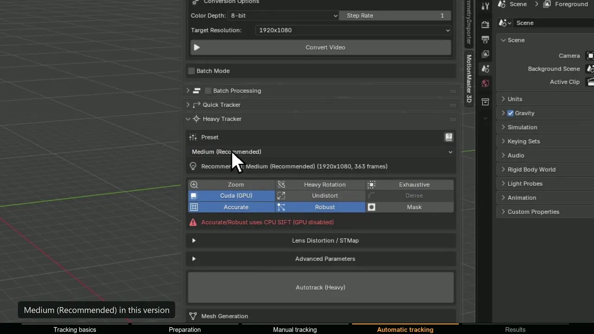Toggle the Zoom option on
The height and width of the screenshot is (334, 594).
(232, 185)
